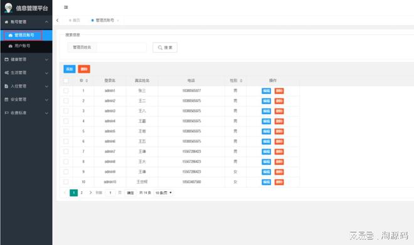Sort table by the ID column arrows
414x245 pixels.
(x=87, y=81)
